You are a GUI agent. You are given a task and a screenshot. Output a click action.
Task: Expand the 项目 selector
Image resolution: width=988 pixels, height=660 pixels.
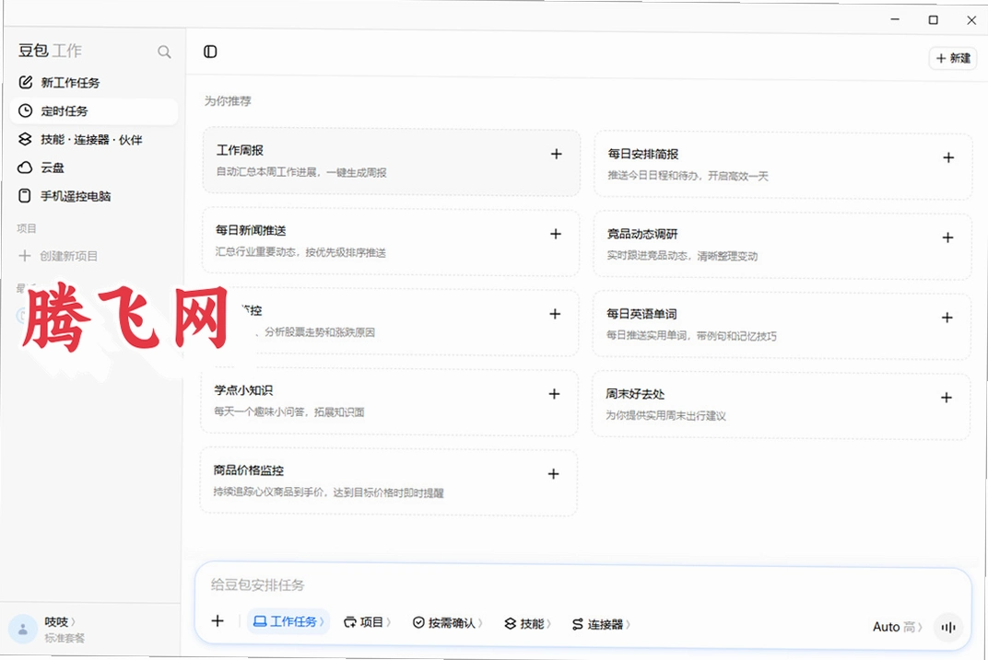(x=368, y=622)
